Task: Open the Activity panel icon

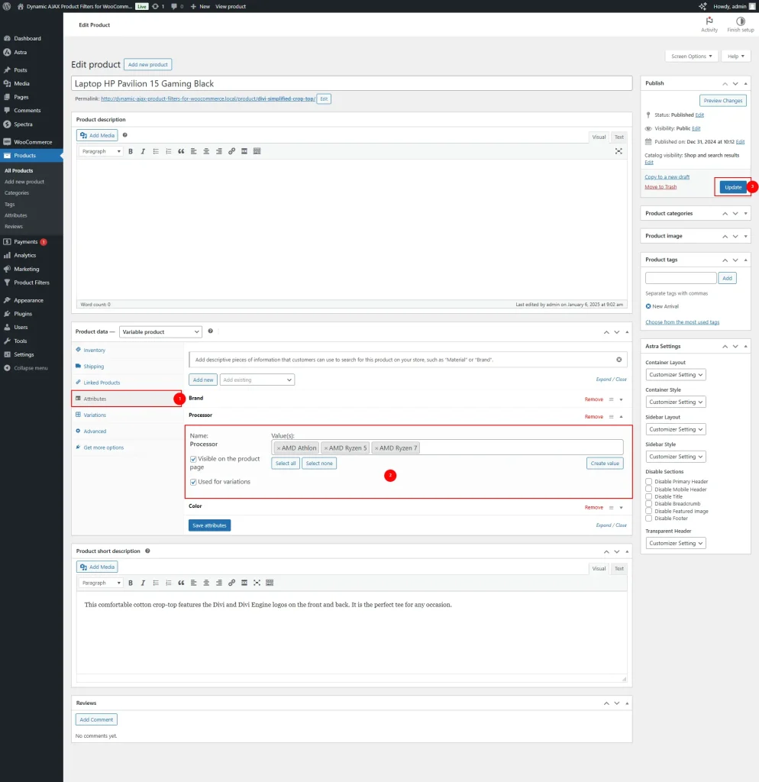Action: point(709,24)
